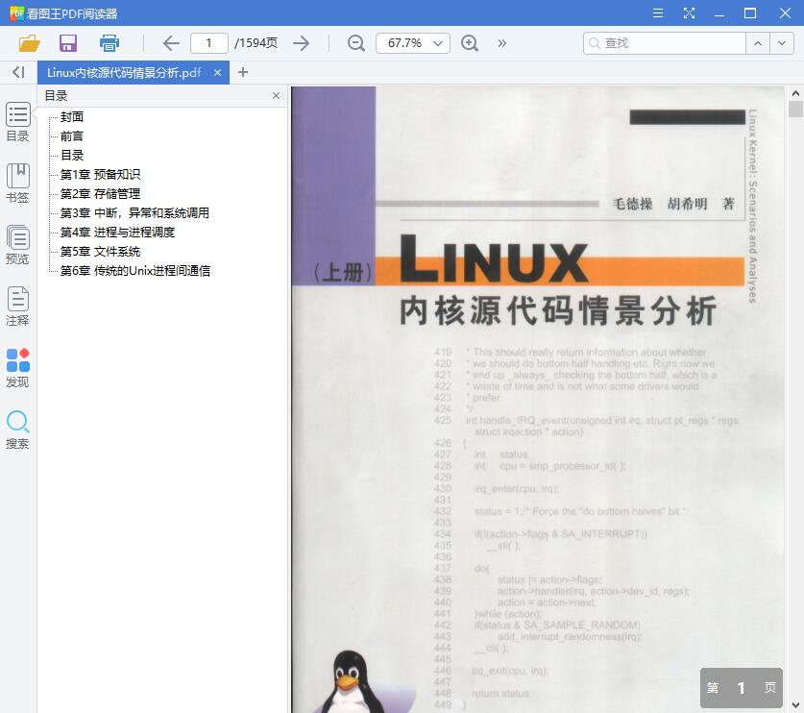Click the page number input field
Image resolution: width=804 pixels, height=713 pixels.
[x=208, y=43]
